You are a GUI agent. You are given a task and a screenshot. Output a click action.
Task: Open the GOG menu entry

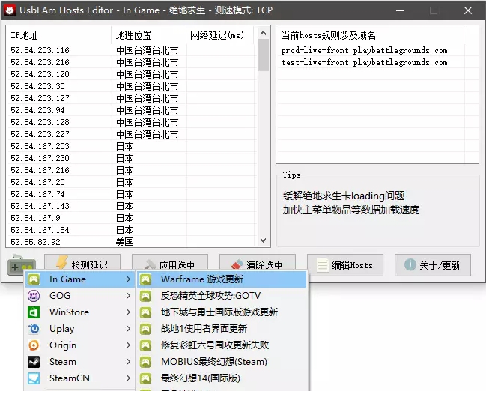80,296
